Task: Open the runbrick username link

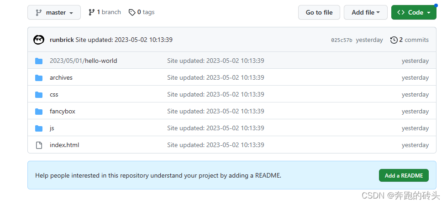Action: click(x=62, y=40)
